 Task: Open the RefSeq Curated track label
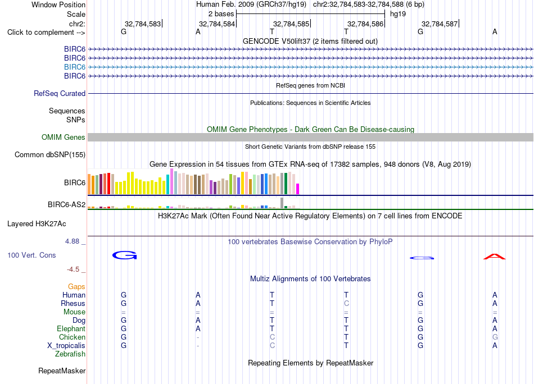click(x=60, y=93)
